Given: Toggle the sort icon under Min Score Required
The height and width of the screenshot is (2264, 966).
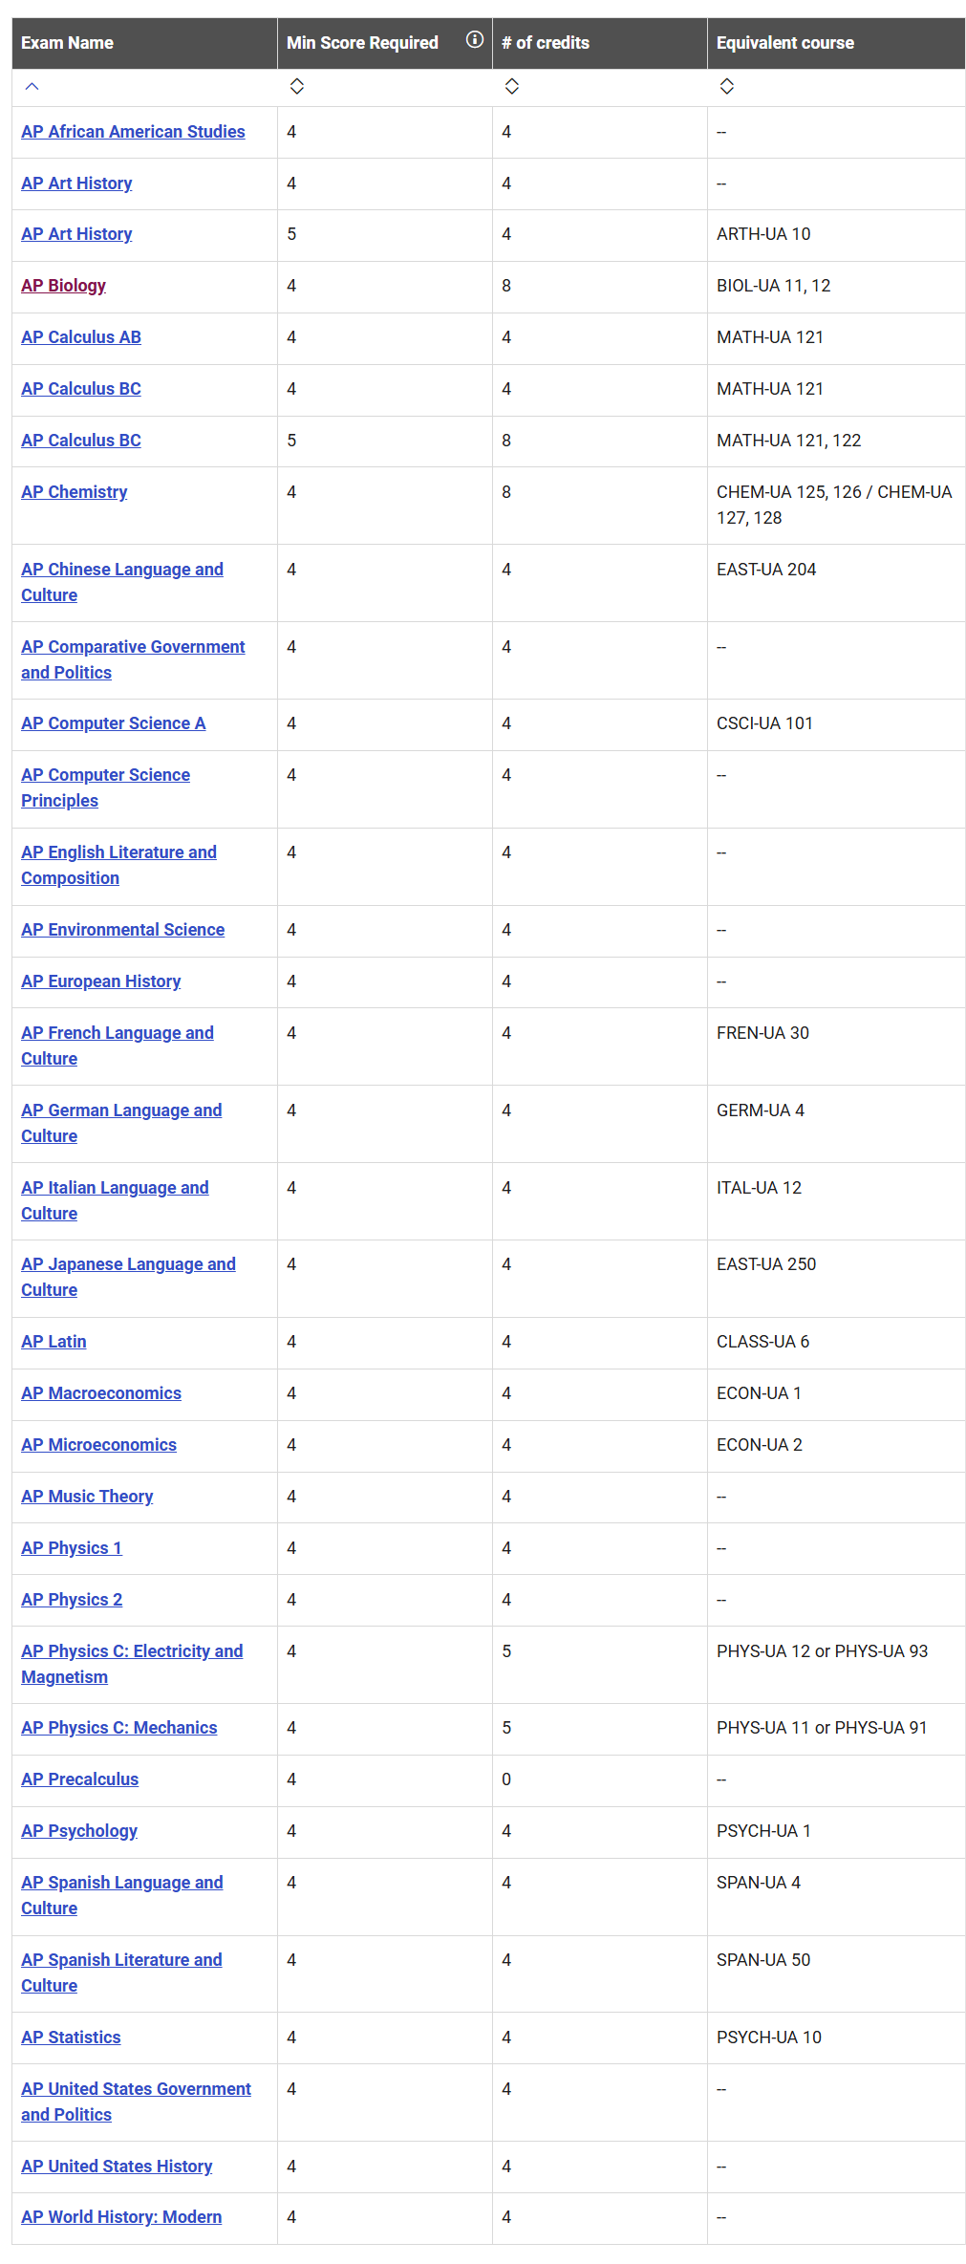Looking at the screenshot, I should [x=297, y=87].
